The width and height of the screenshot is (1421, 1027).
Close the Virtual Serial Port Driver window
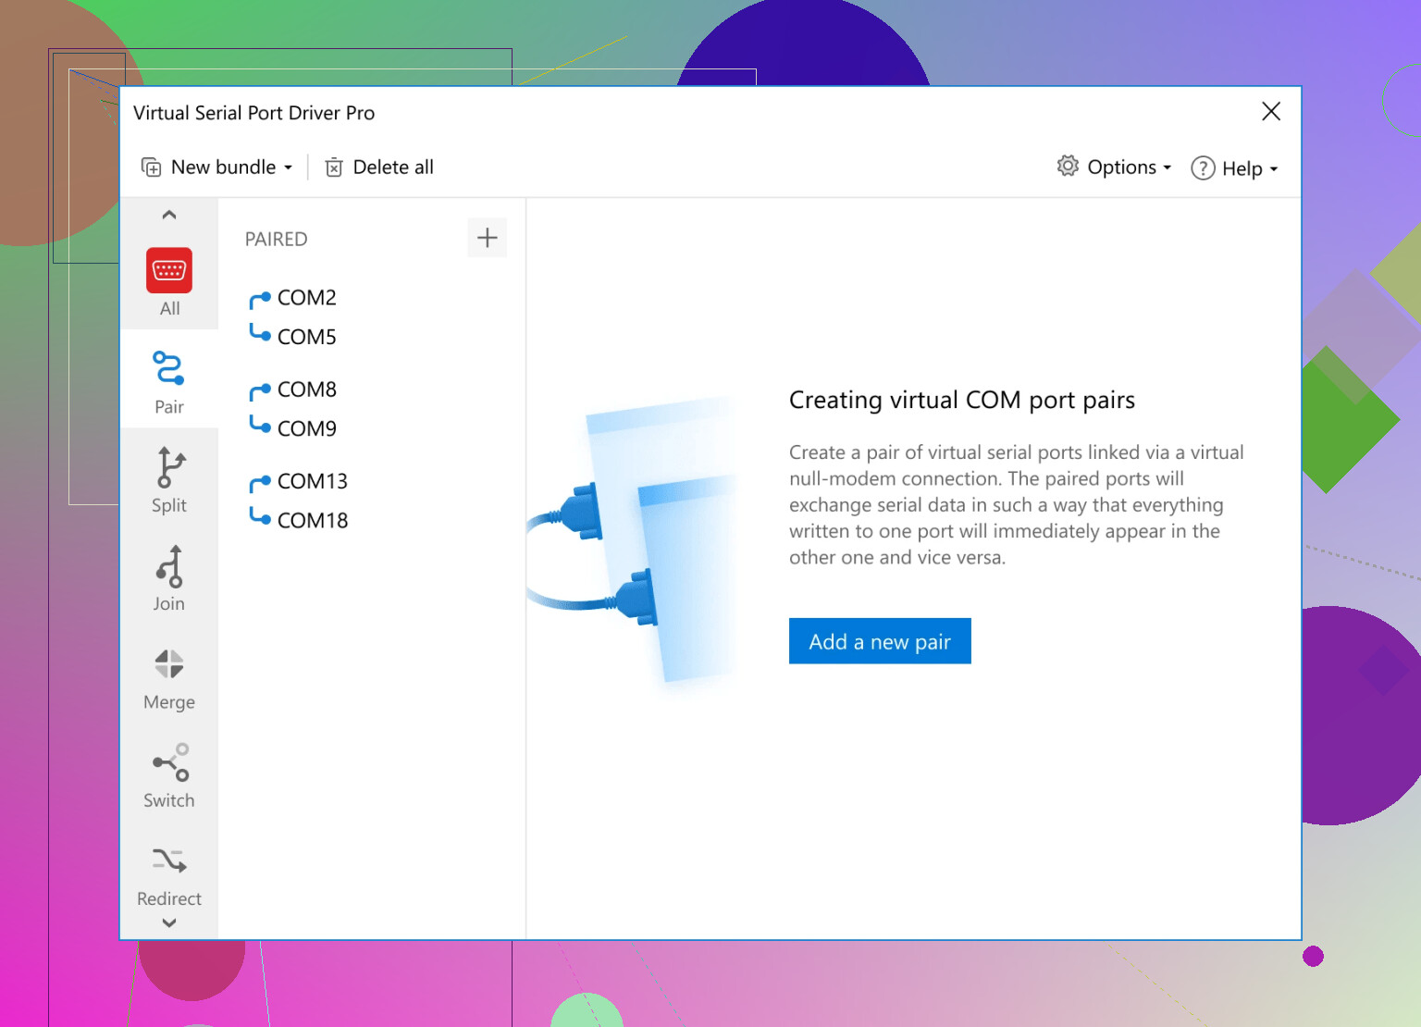(x=1270, y=112)
